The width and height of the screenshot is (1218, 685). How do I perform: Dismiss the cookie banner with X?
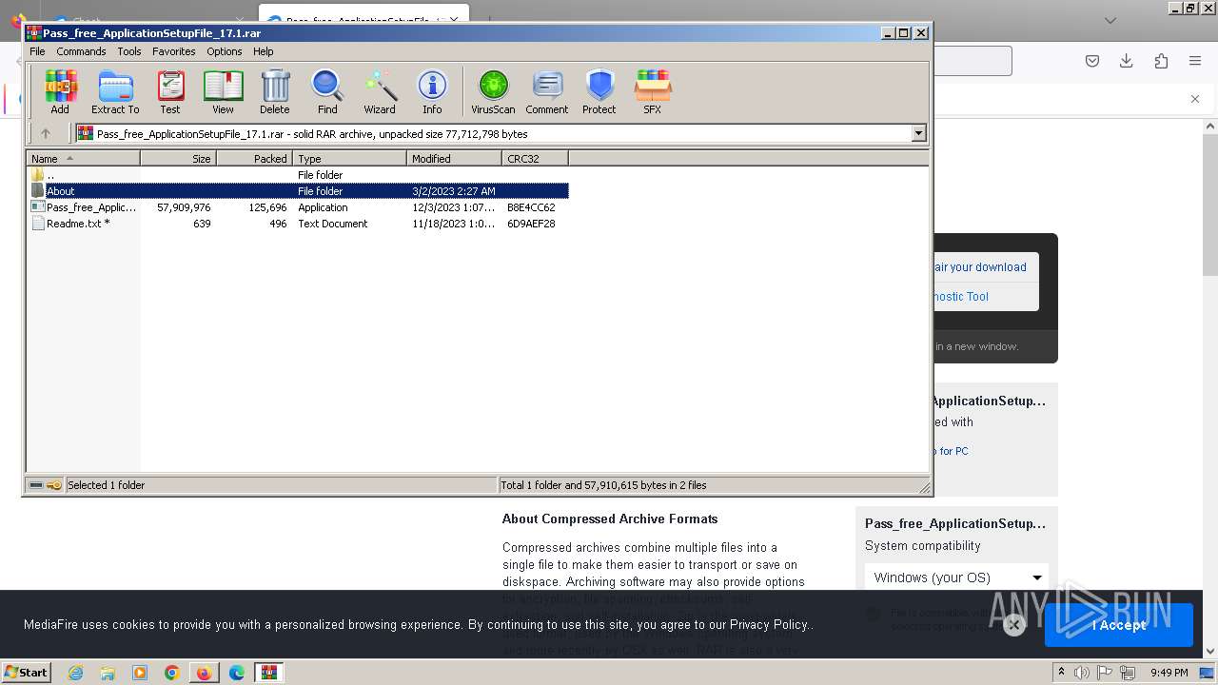click(x=1014, y=625)
